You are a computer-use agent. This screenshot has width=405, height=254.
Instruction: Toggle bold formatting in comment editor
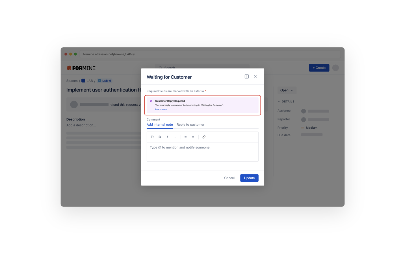(160, 137)
